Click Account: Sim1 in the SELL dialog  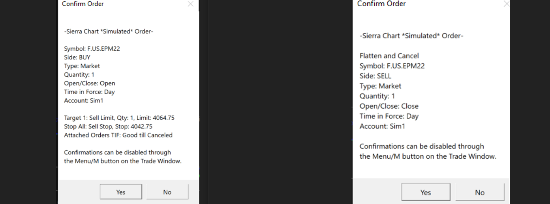(x=382, y=126)
